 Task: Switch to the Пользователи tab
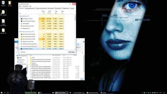(x=58, y=8)
